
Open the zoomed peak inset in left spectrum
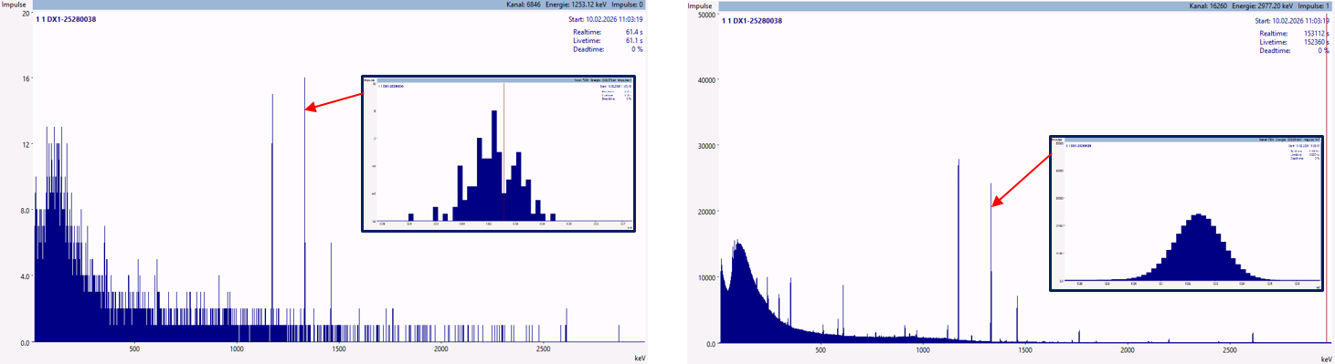pos(498,153)
